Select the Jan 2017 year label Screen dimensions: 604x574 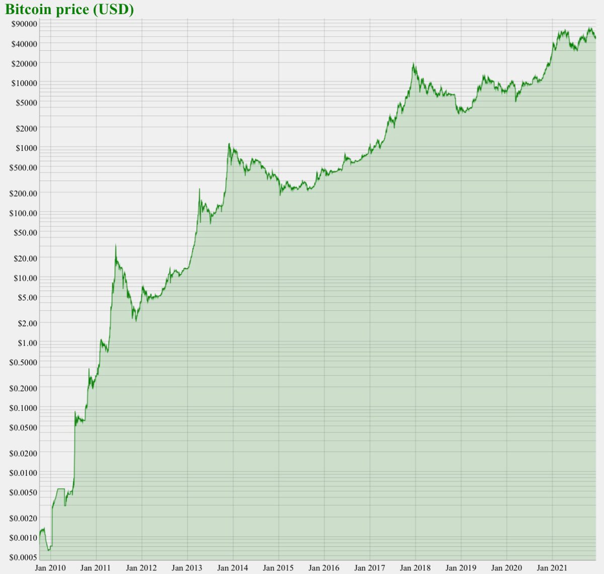point(369,567)
